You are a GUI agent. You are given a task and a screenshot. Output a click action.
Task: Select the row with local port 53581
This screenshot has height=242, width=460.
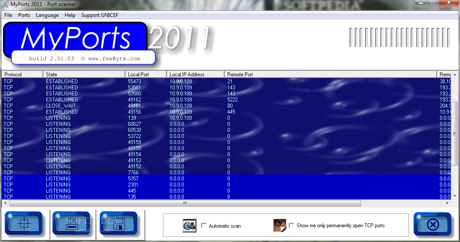[226, 88]
